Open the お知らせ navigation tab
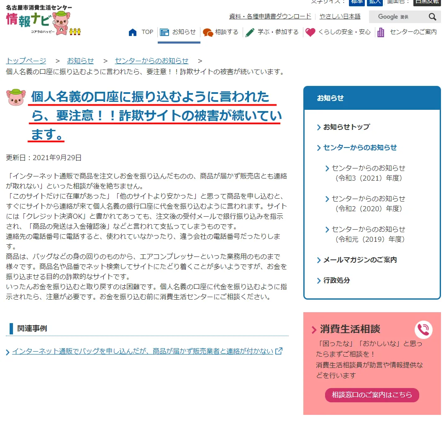Image resolution: width=446 pixels, height=422 pixels. (179, 32)
